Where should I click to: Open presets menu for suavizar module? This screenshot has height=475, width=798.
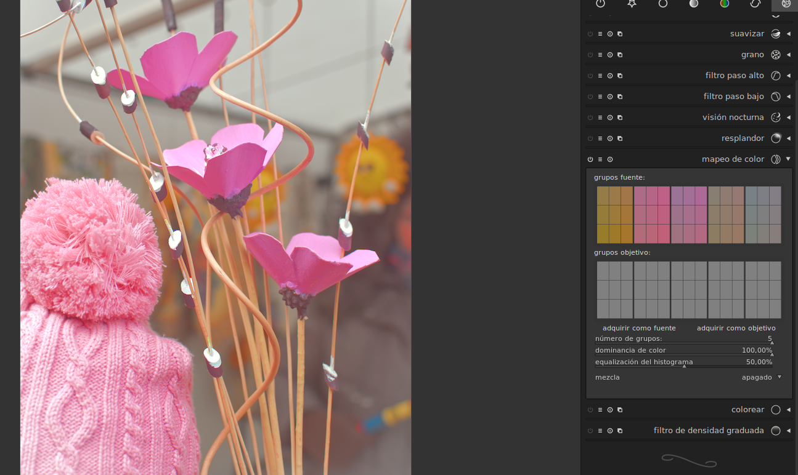[600, 34]
